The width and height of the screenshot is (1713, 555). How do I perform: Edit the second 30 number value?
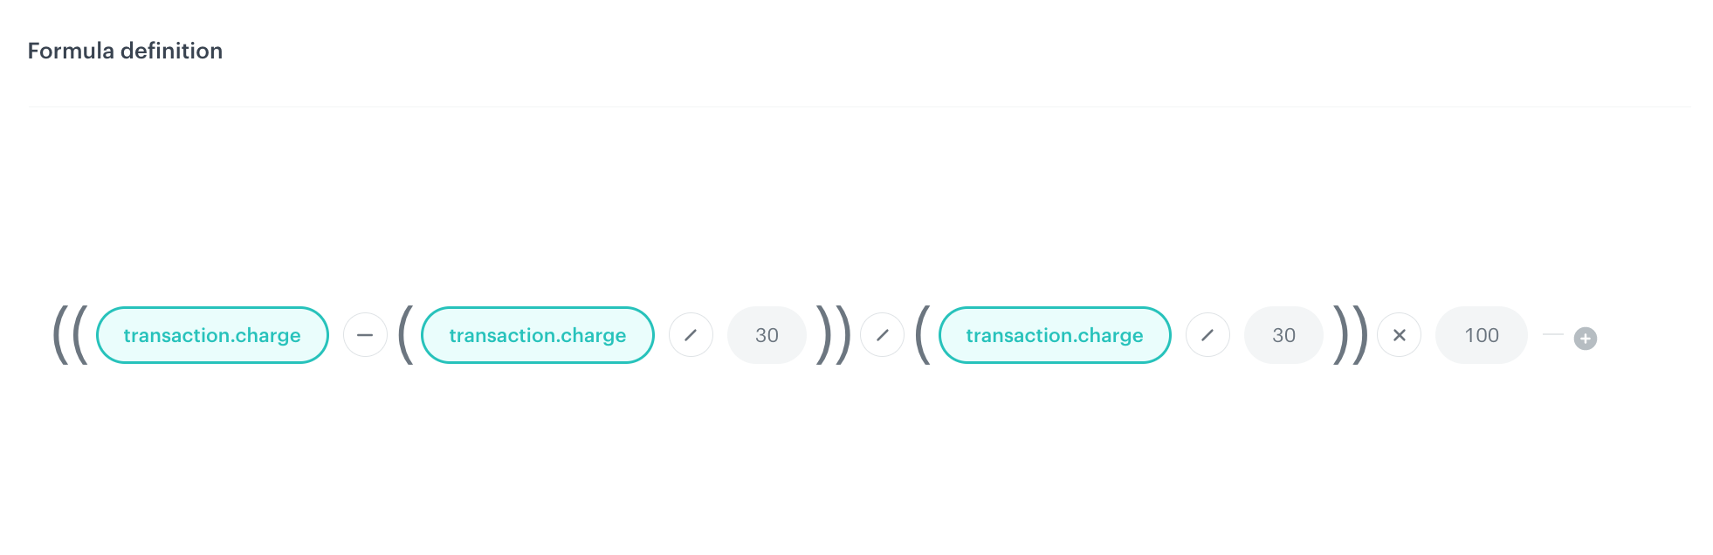click(x=1283, y=334)
